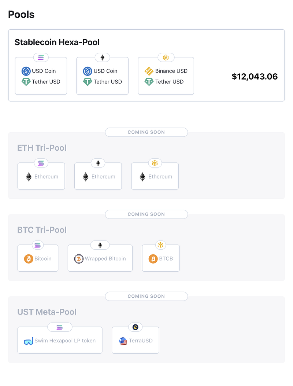Click the Solana badge in ETH Tri-Pool
The image size is (293, 386).
coord(41,163)
